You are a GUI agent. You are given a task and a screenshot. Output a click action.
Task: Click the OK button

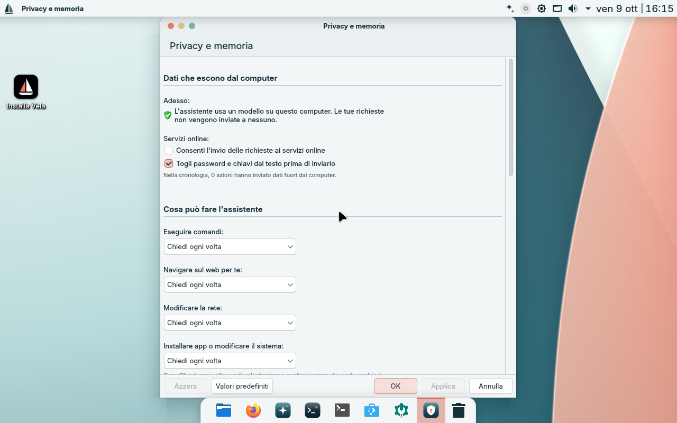pos(396,386)
